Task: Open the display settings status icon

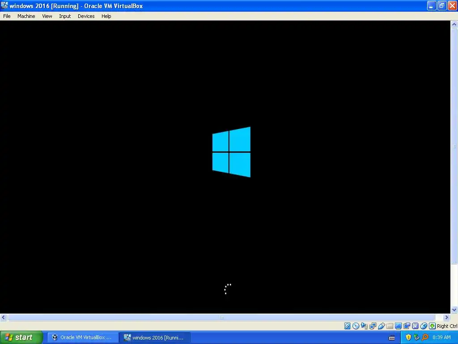Action: (x=398, y=326)
